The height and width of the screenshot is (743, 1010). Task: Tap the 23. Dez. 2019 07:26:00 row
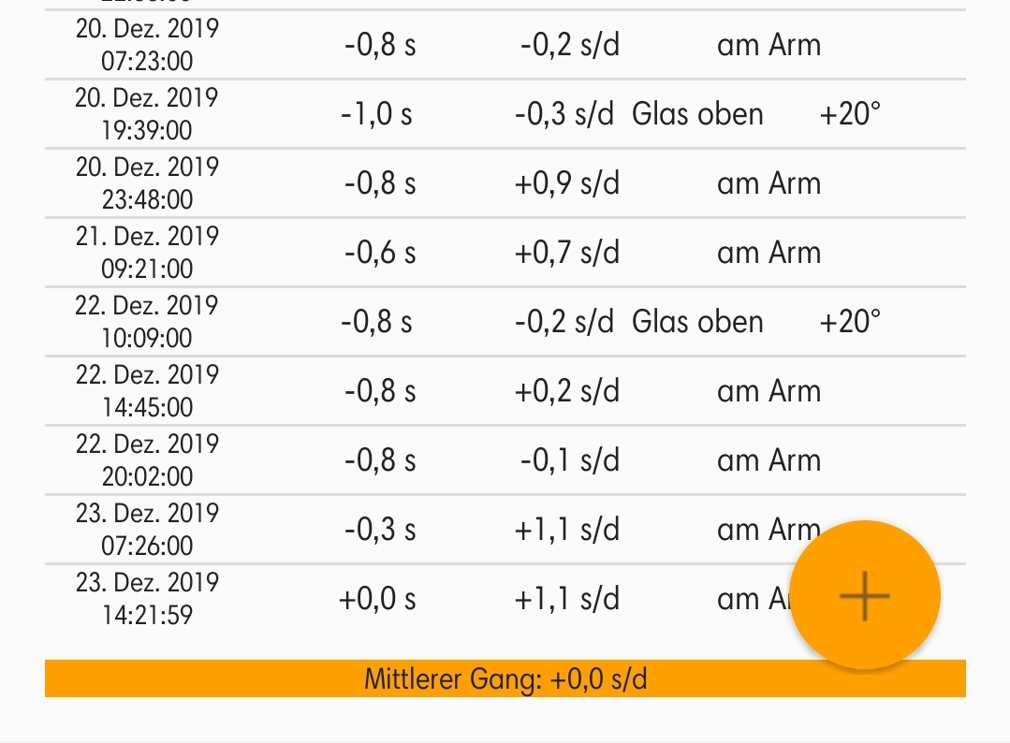click(146, 530)
